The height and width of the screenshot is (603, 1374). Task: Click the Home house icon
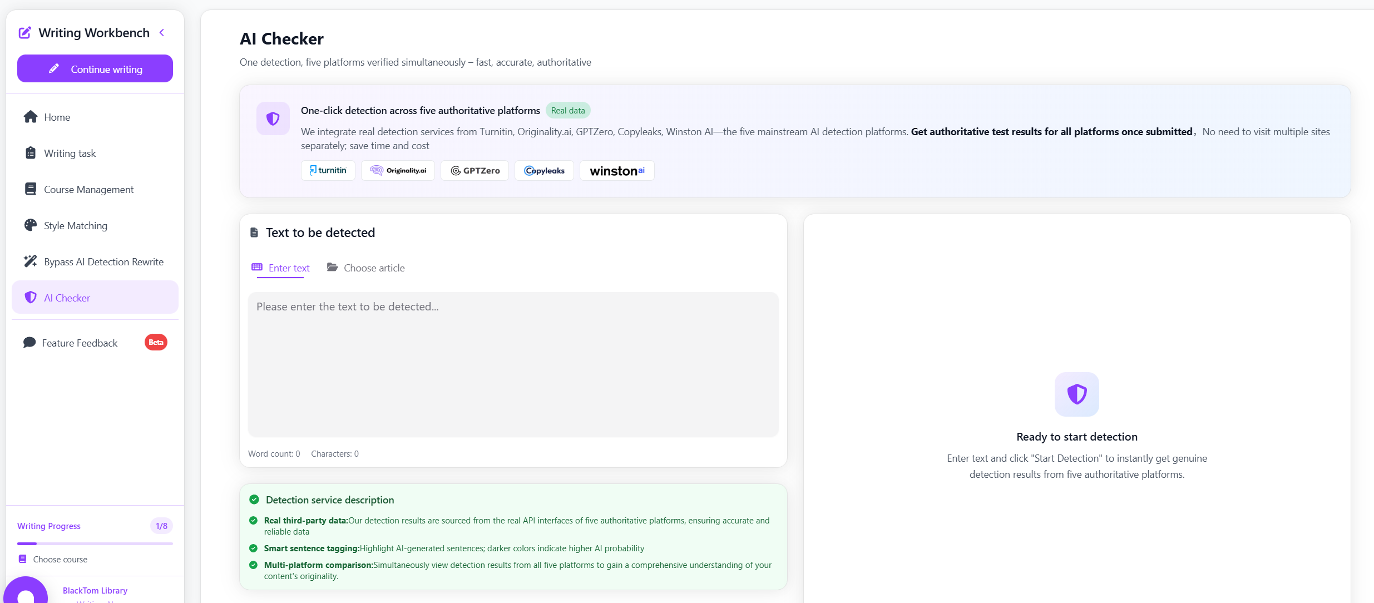click(x=31, y=117)
